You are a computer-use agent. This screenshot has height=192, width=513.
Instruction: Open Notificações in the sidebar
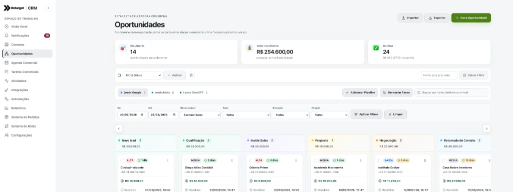27,35
